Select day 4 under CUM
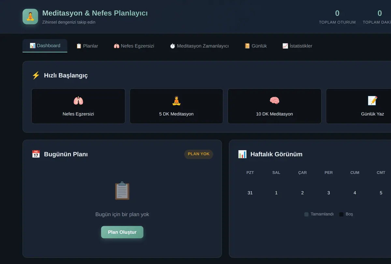Image resolution: width=391 pixels, height=264 pixels. (355, 193)
